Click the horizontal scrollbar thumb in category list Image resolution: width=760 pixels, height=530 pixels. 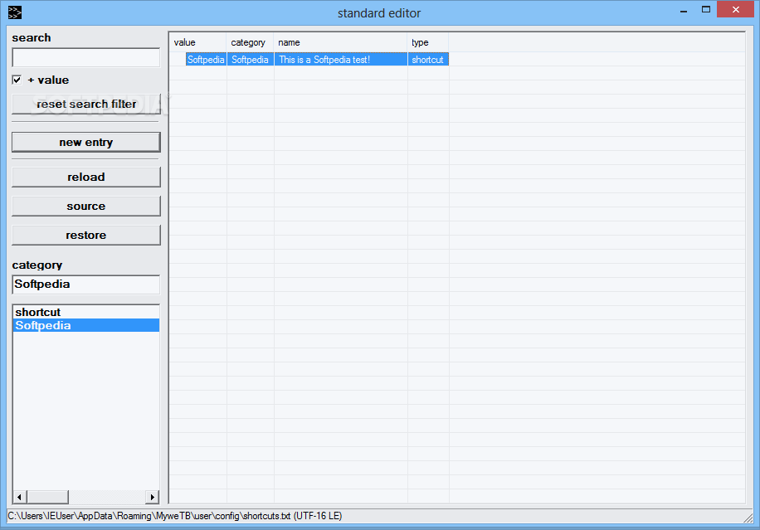coord(47,497)
